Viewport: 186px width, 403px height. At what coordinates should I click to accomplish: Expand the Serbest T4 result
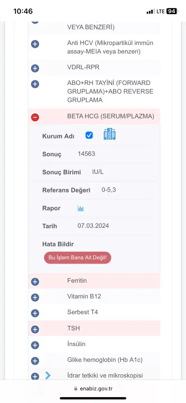point(94,312)
